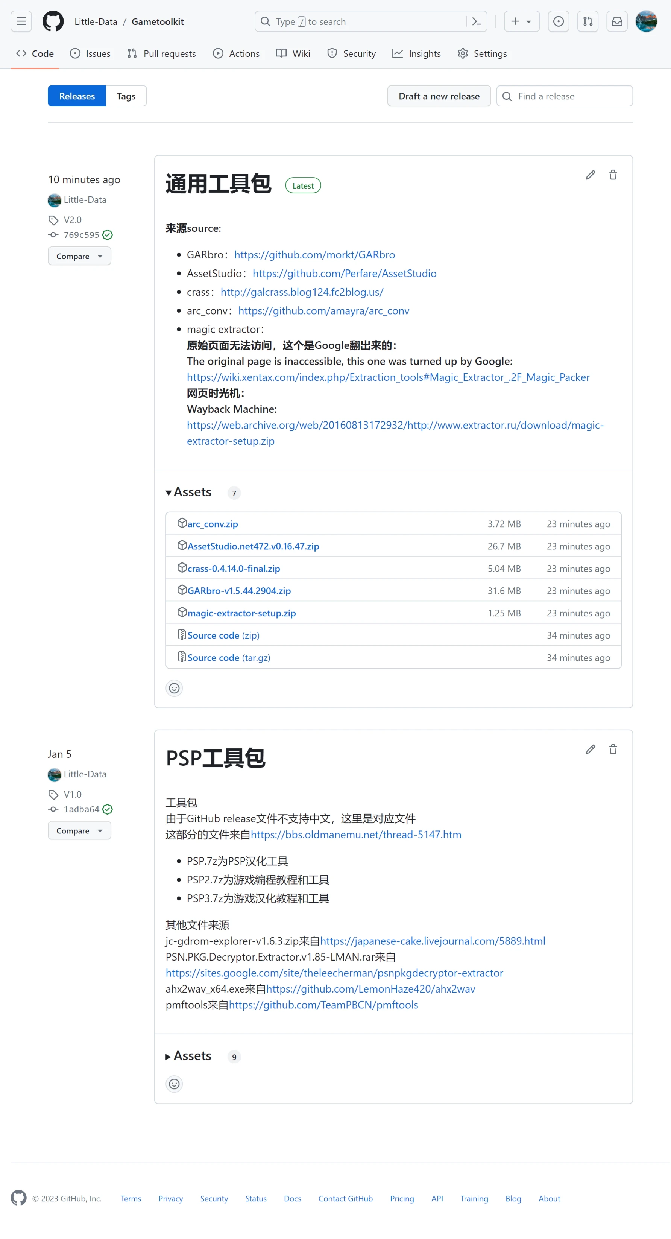Open the Insights tab
Screen dimensions: 671x1239
pos(417,53)
